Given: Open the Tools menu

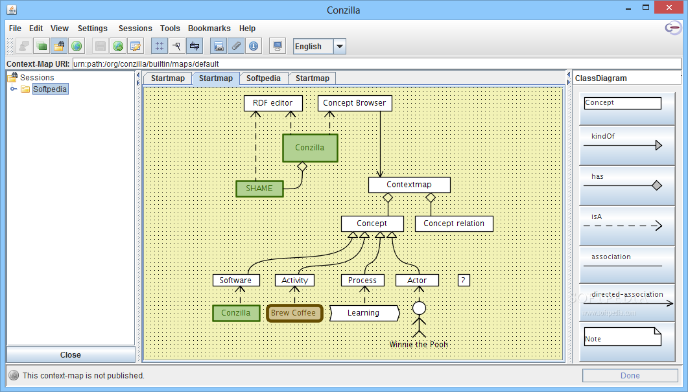Looking at the screenshot, I should (170, 28).
